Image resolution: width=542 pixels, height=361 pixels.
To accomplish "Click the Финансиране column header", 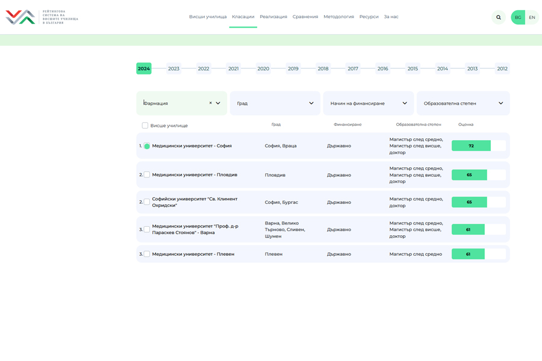I will click(x=347, y=125).
